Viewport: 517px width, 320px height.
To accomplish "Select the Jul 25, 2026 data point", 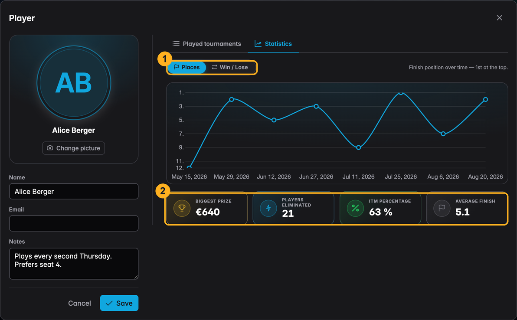I will coord(401,93).
